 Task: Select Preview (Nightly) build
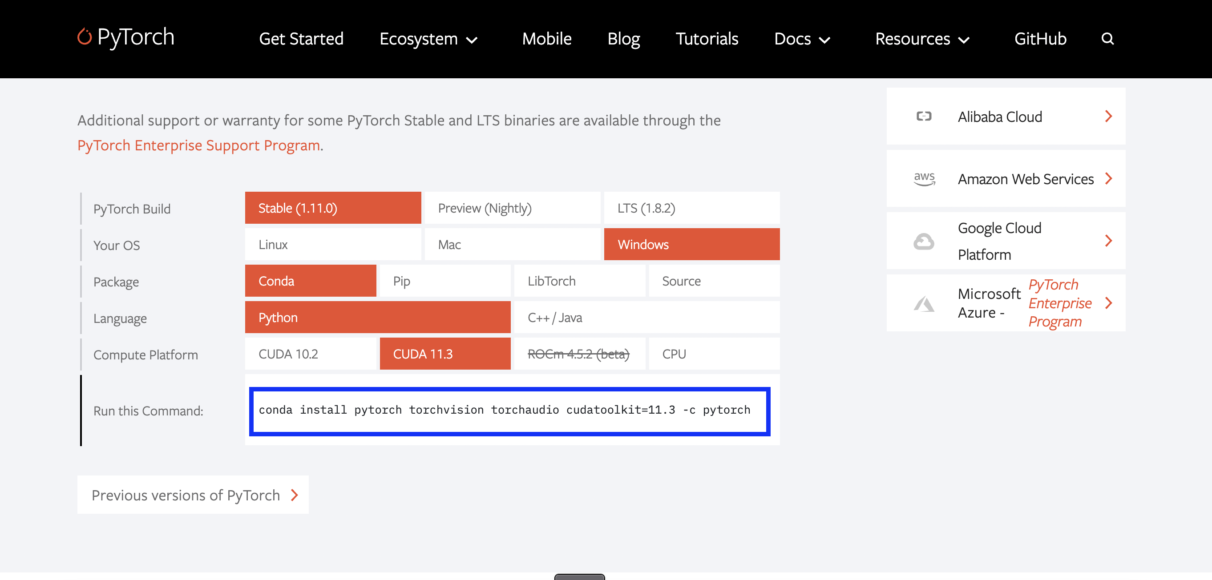tap(513, 208)
